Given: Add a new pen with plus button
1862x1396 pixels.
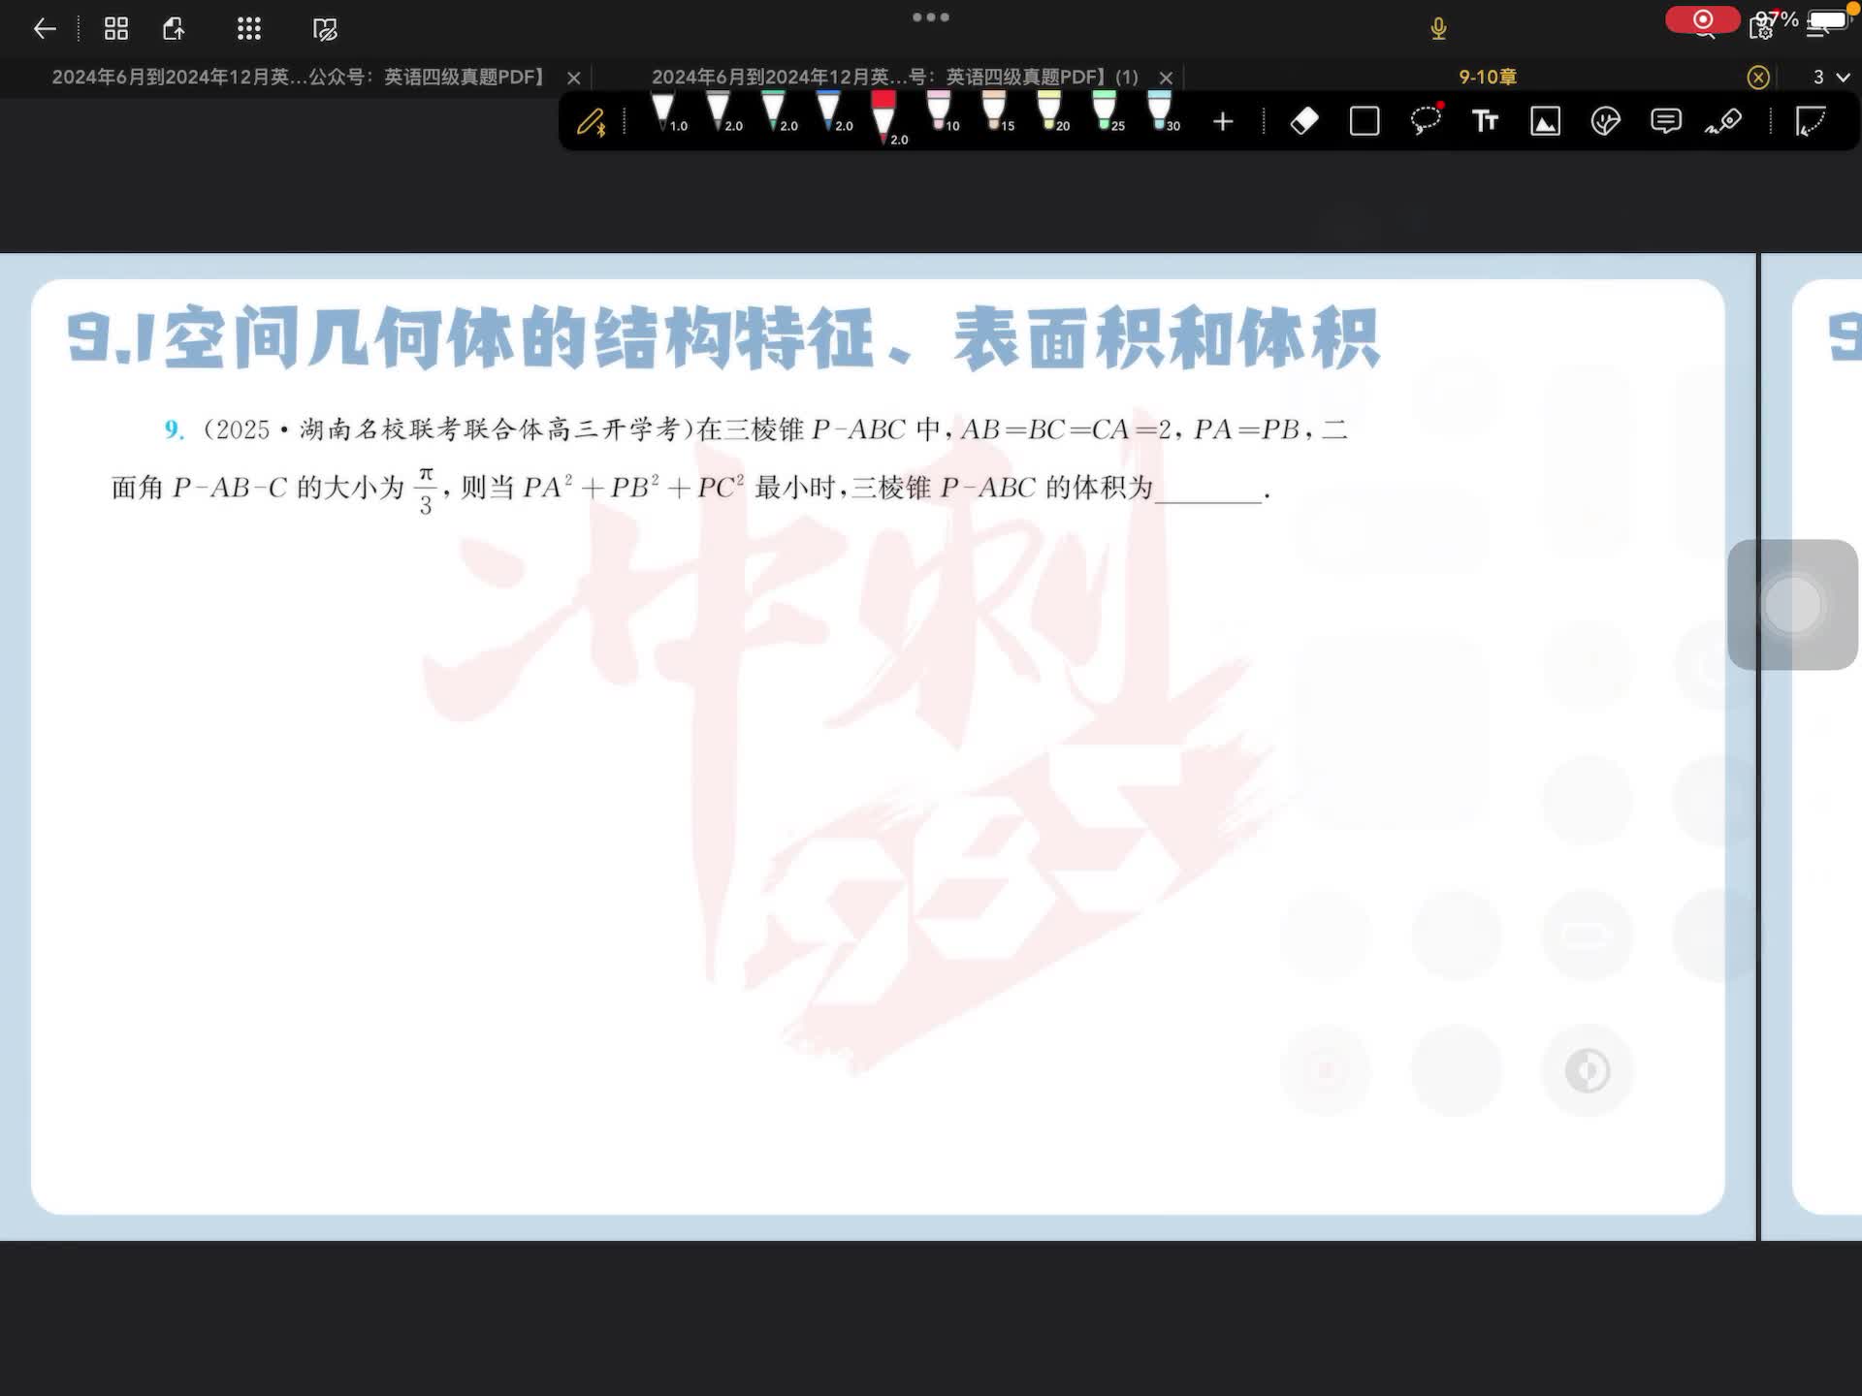Looking at the screenshot, I should click(1223, 121).
